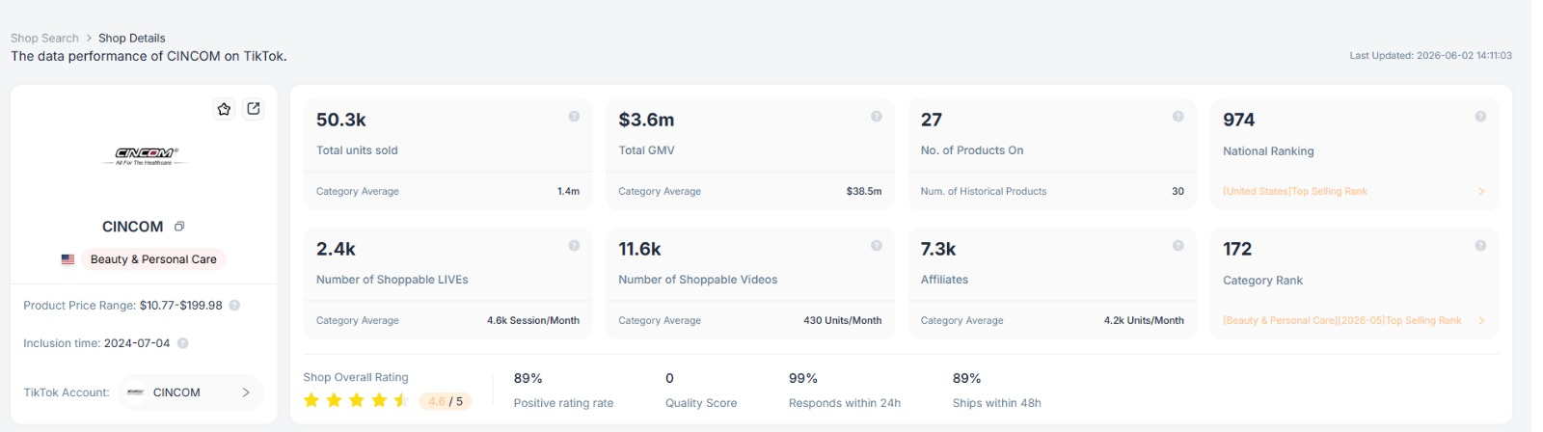The height and width of the screenshot is (432, 1543).
Task: Open the United States Top Selling Rank link
Action: pos(1295,192)
